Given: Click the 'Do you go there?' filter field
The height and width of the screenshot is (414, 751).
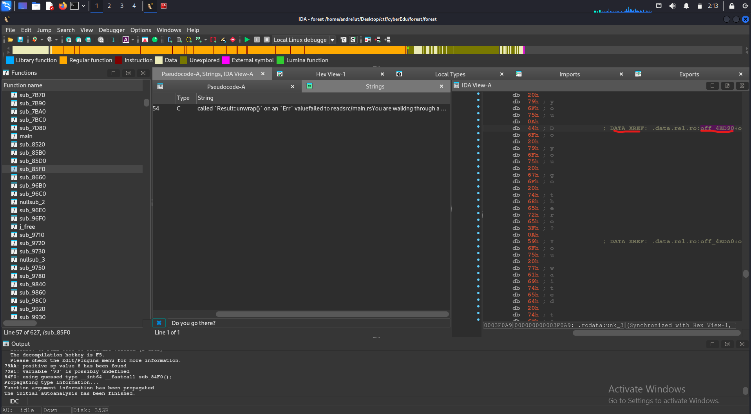Looking at the screenshot, I should coord(309,323).
